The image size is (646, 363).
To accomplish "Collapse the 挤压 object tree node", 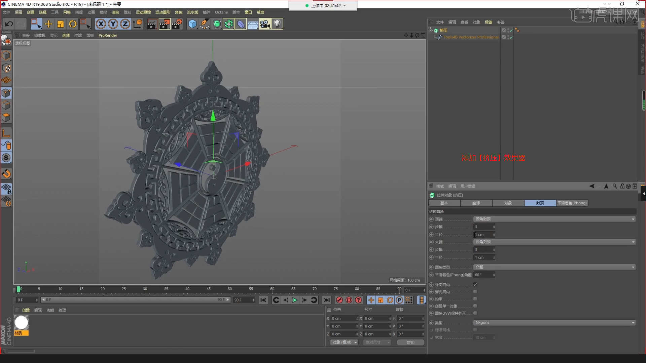I will [x=430, y=30].
